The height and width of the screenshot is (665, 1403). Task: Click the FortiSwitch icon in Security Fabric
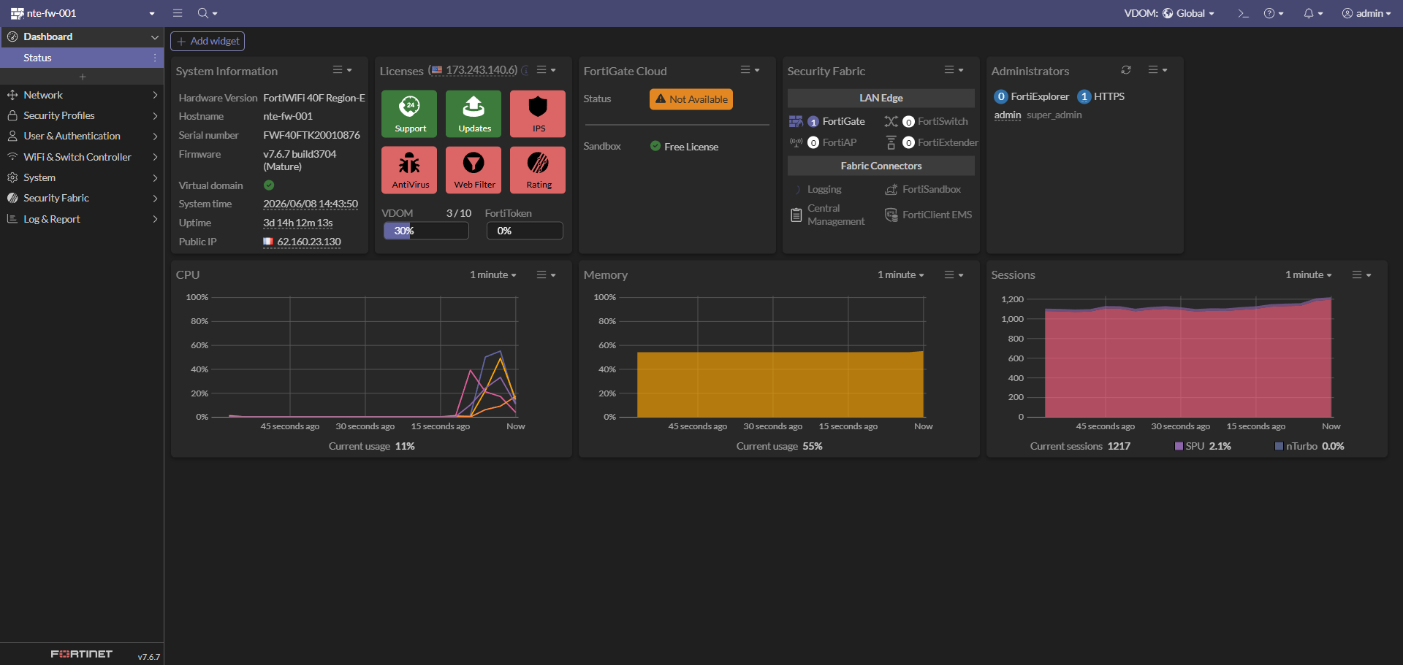(x=891, y=121)
